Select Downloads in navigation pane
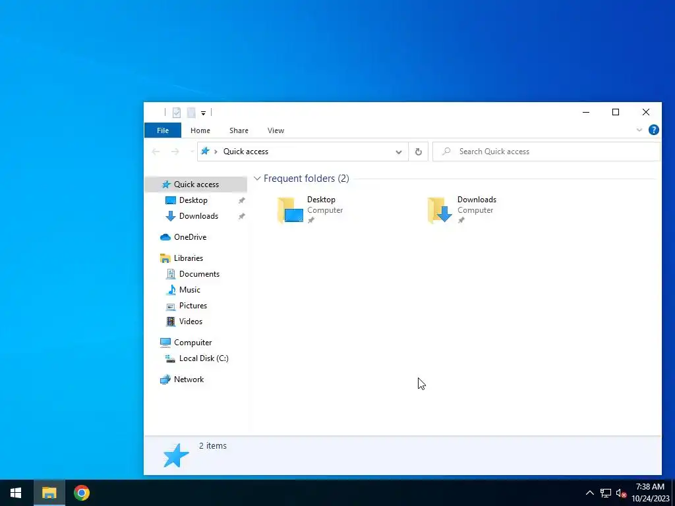This screenshot has width=675, height=506. pyautogui.click(x=198, y=216)
